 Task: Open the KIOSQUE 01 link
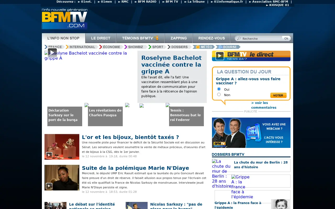coord(278,5)
